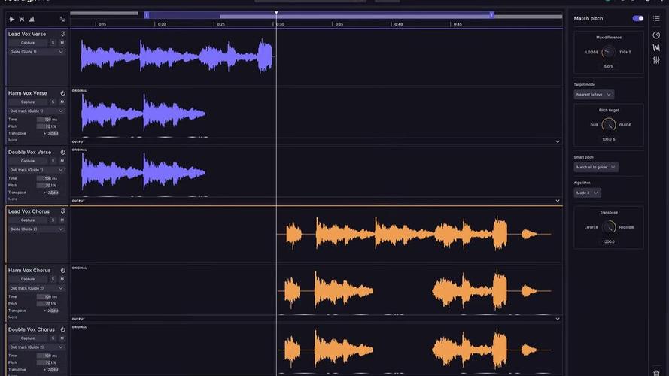The image size is (669, 376).
Task: Click Pitch value field on Harm Vox Verse
Action: point(47,126)
